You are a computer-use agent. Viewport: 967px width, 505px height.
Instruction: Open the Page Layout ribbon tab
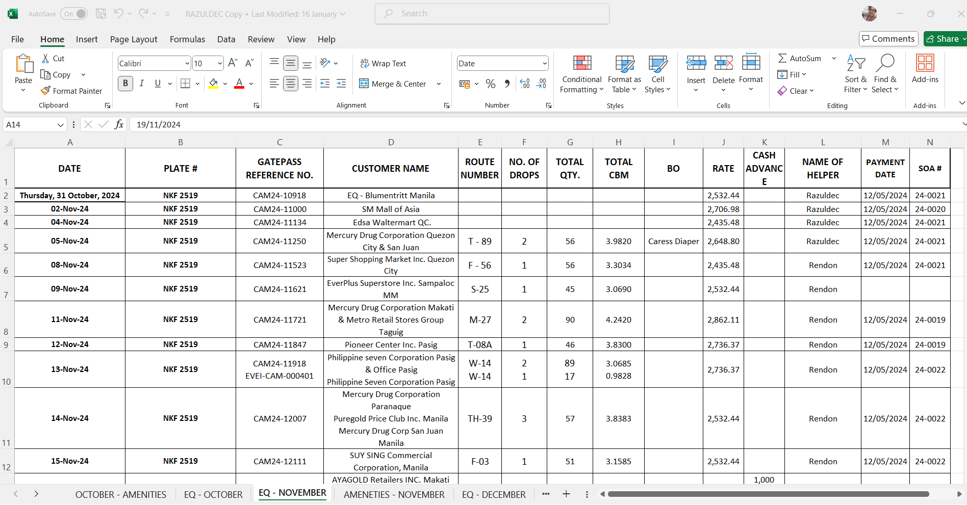[x=134, y=39]
